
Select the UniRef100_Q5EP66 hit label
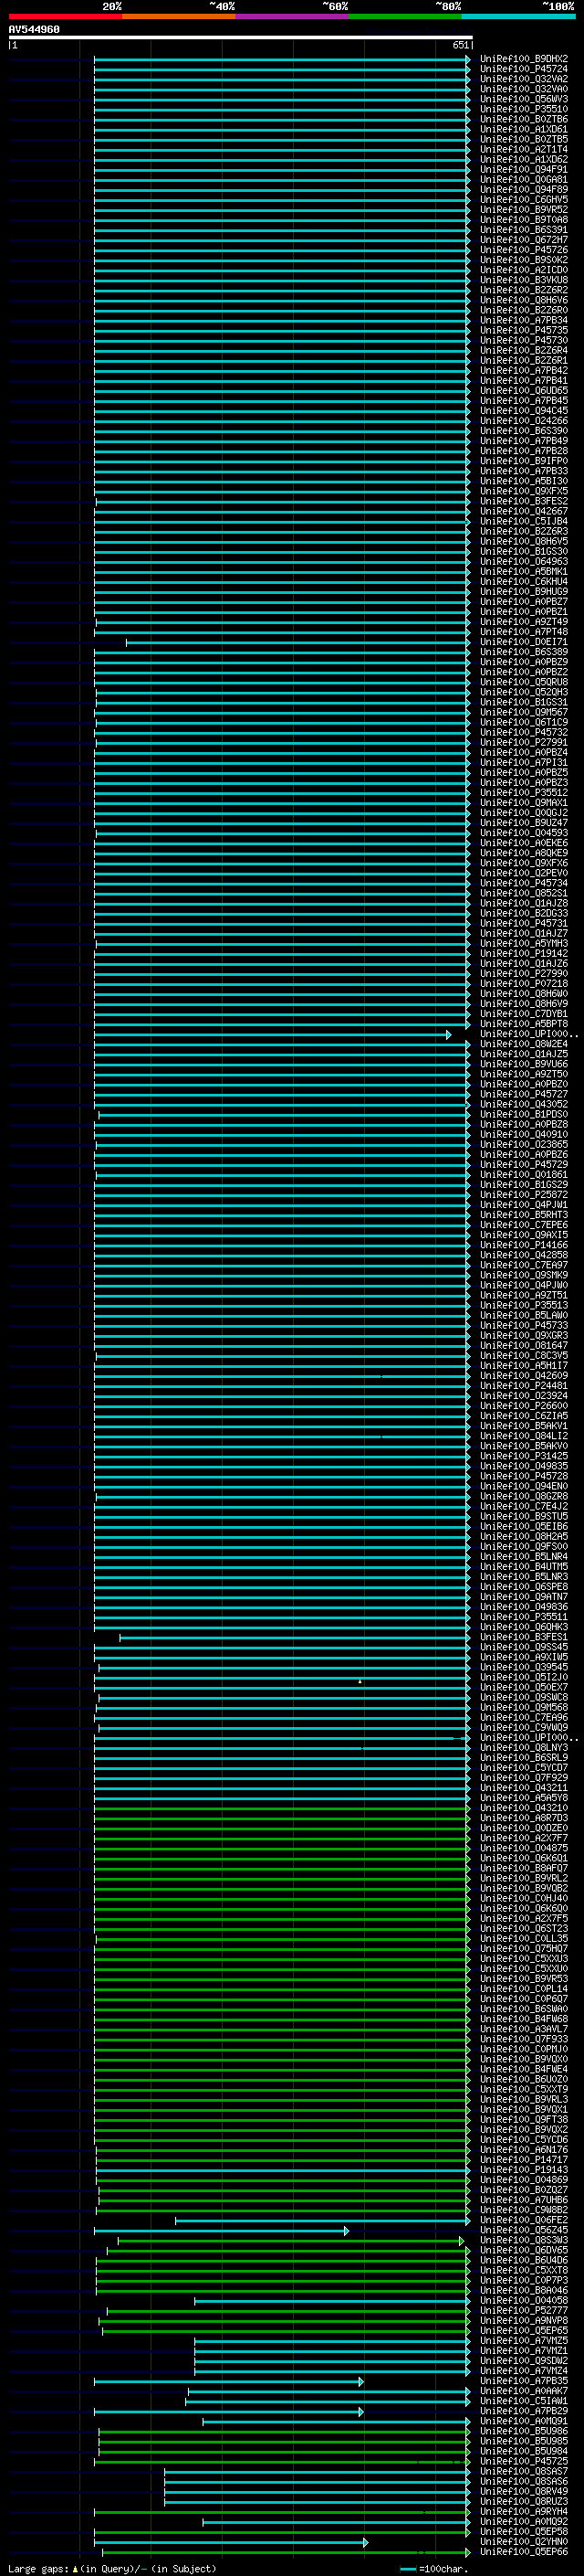(523, 2552)
